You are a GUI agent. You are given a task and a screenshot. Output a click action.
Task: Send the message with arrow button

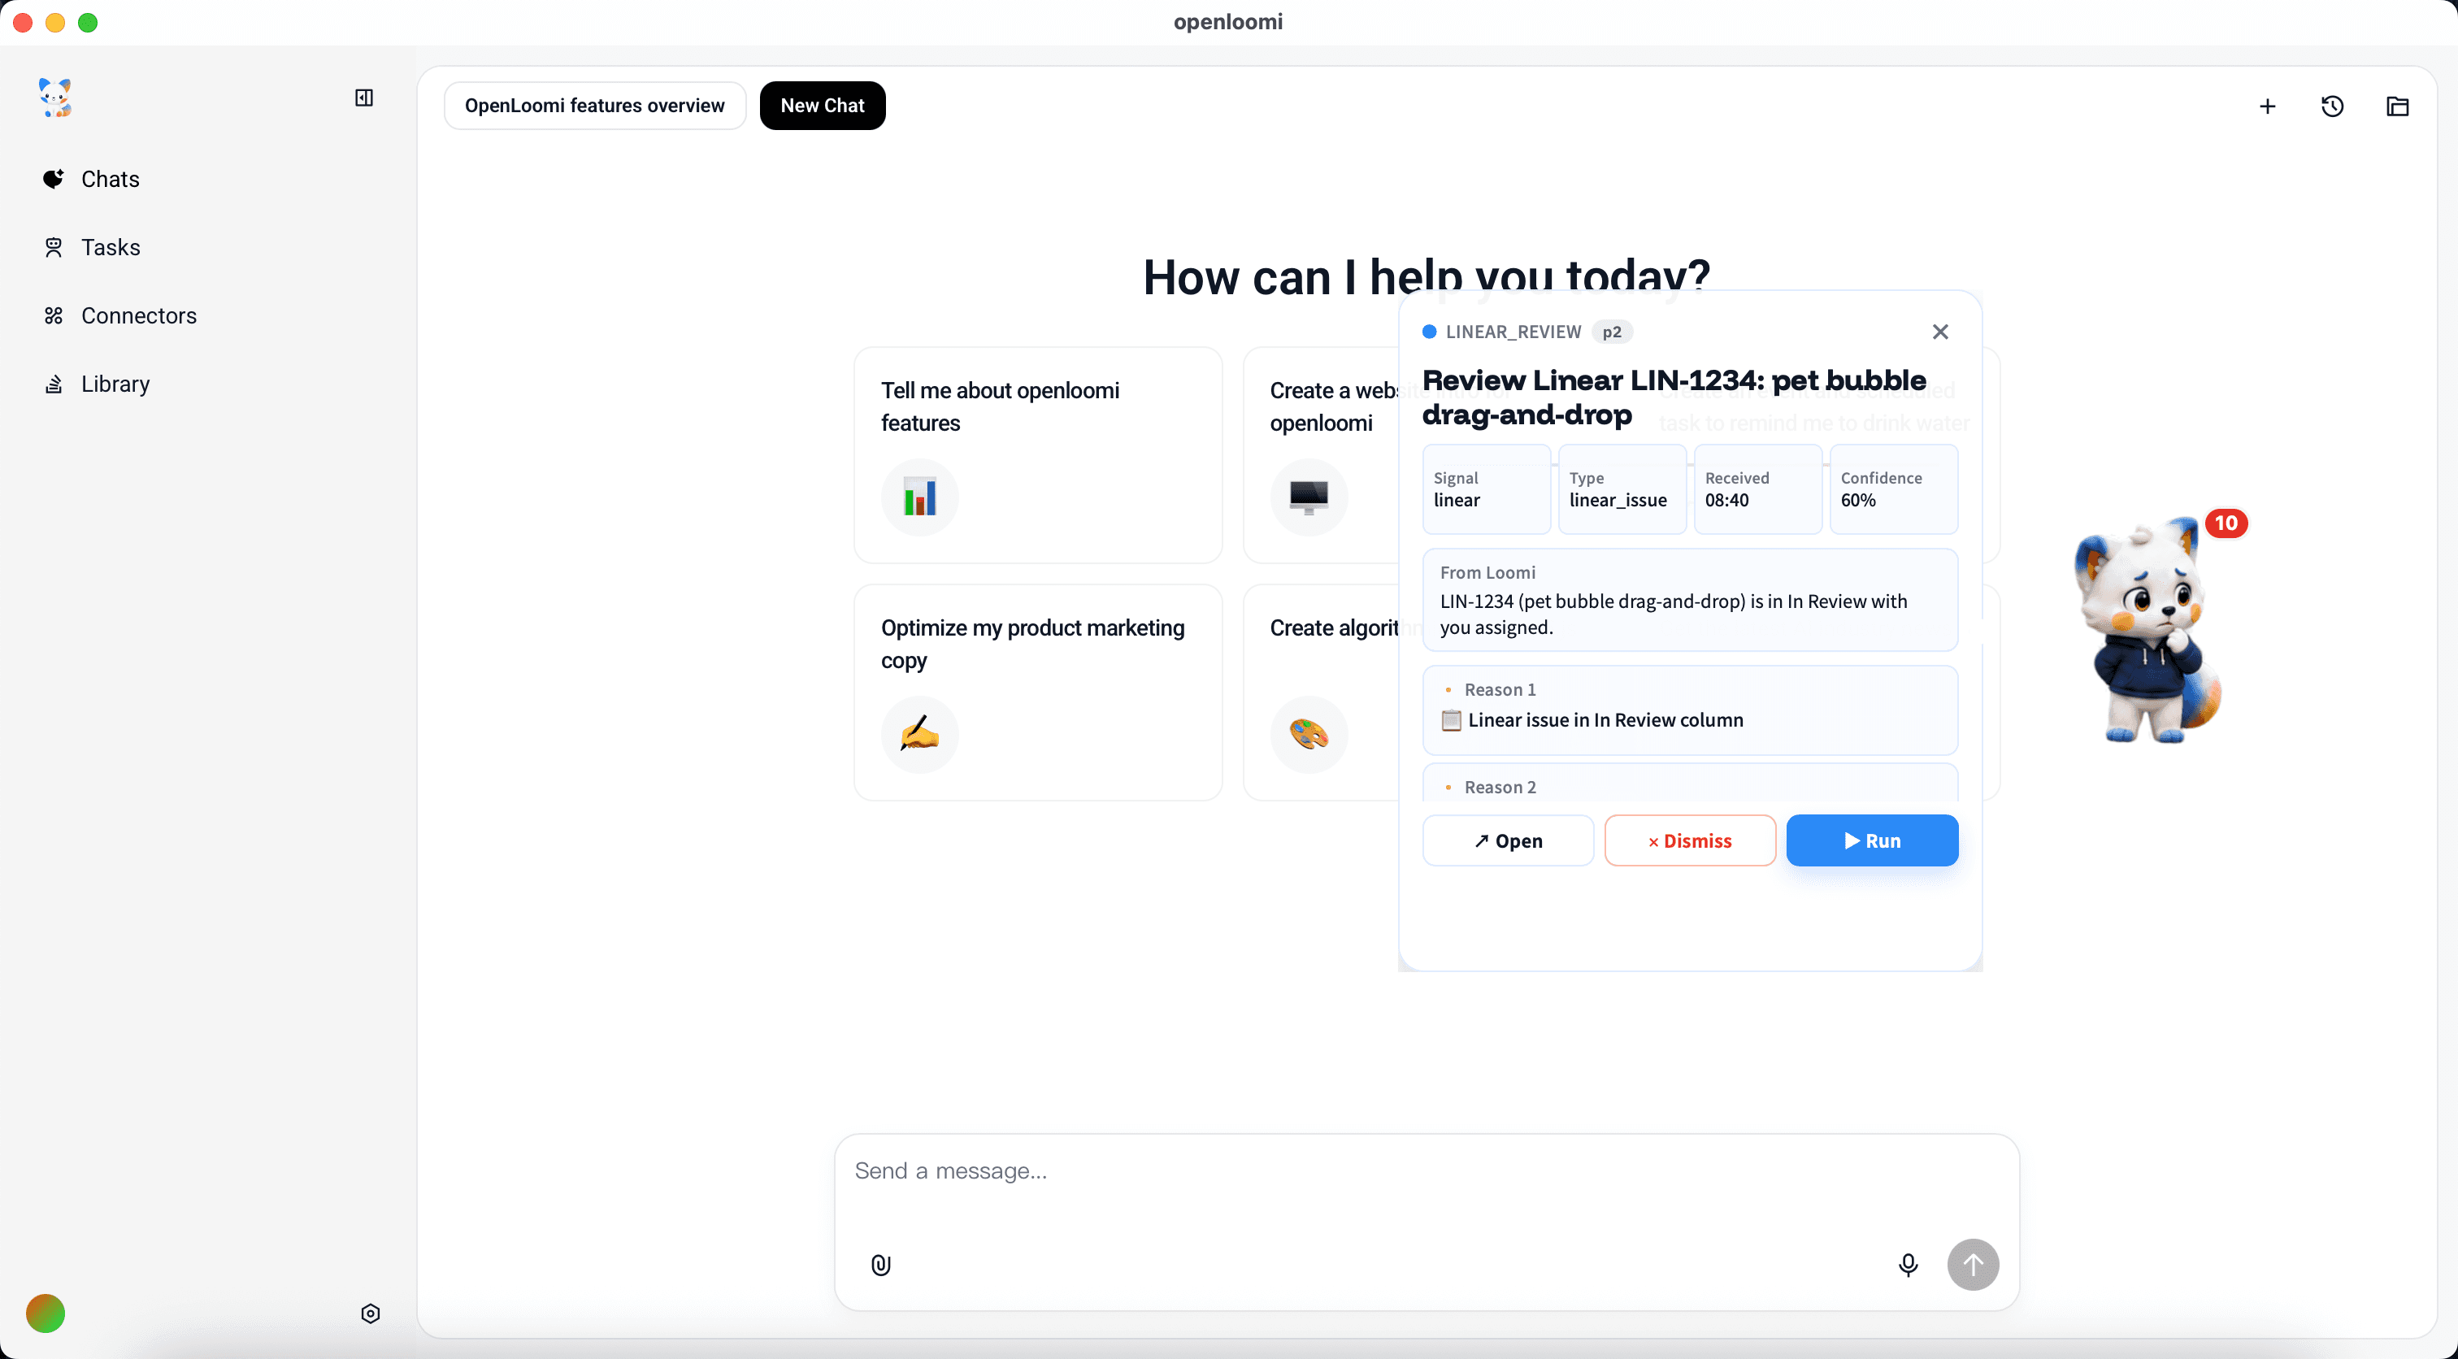click(1972, 1265)
